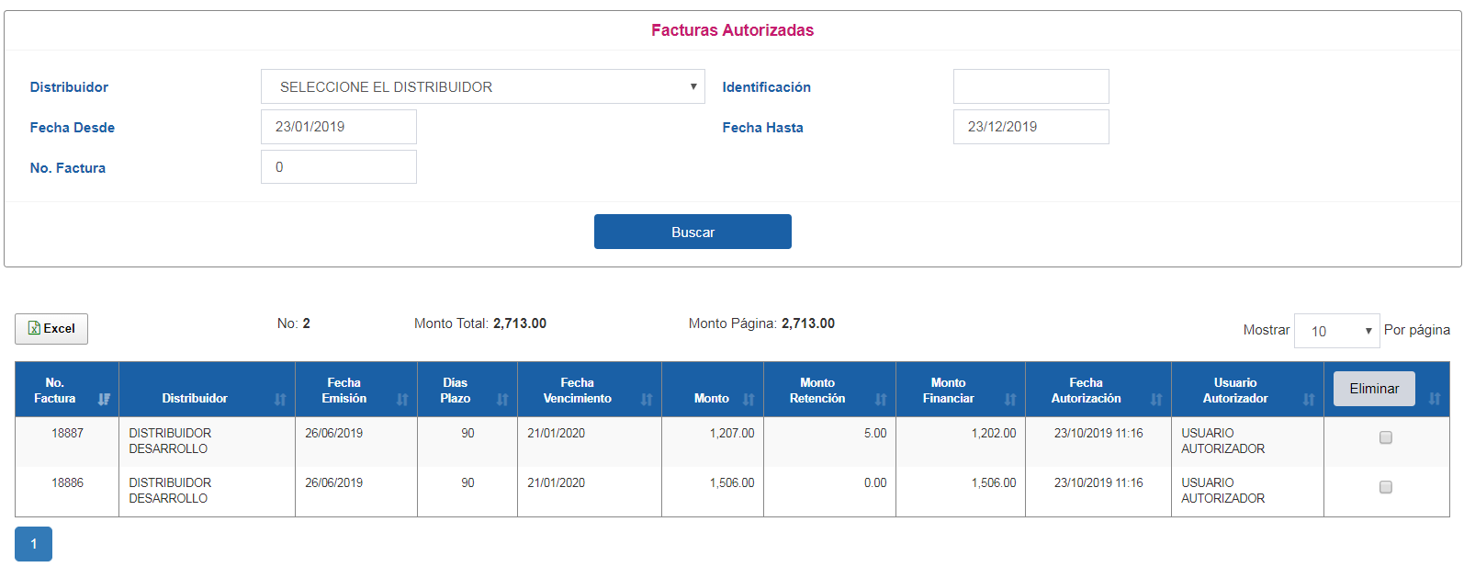Sort by Monto Retención column icon

click(881, 399)
